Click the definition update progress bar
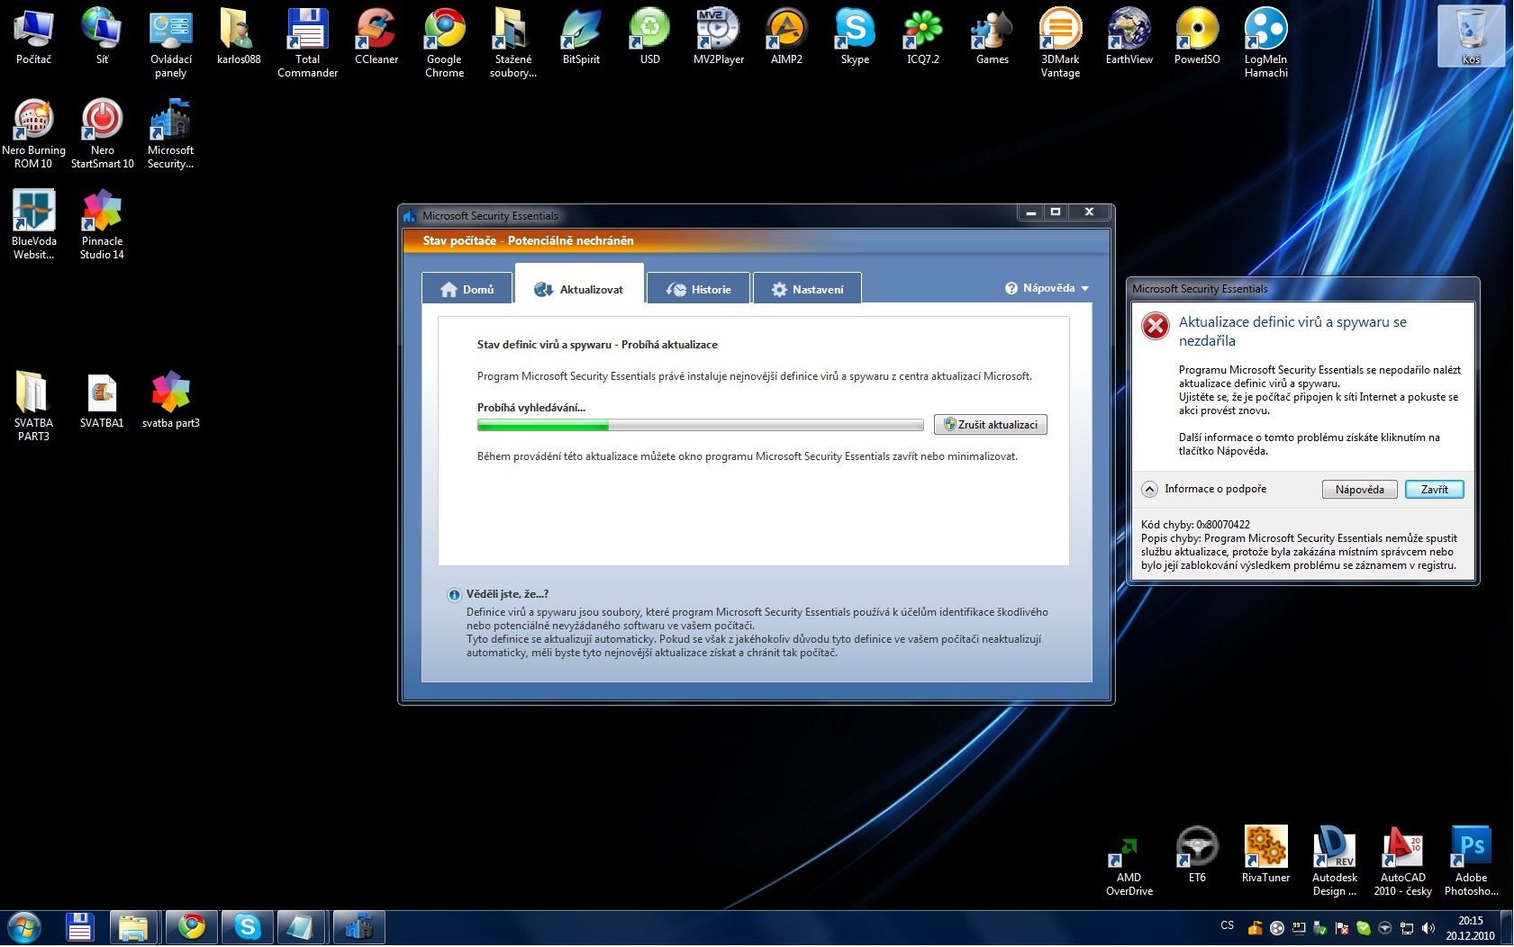This screenshot has height=947, width=1514. click(x=700, y=425)
